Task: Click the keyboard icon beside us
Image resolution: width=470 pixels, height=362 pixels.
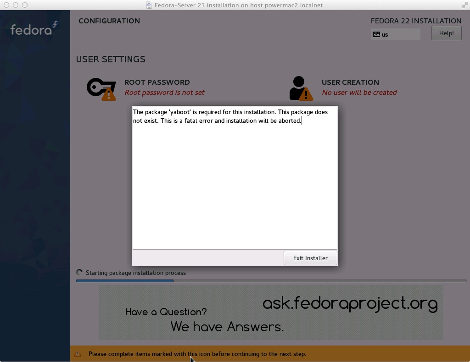Action: [x=376, y=34]
